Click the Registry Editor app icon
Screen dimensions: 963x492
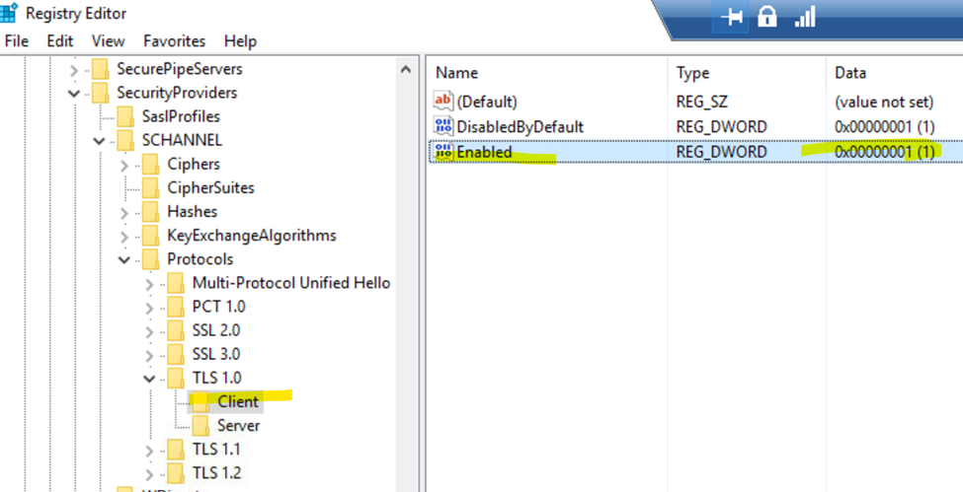tap(8, 12)
